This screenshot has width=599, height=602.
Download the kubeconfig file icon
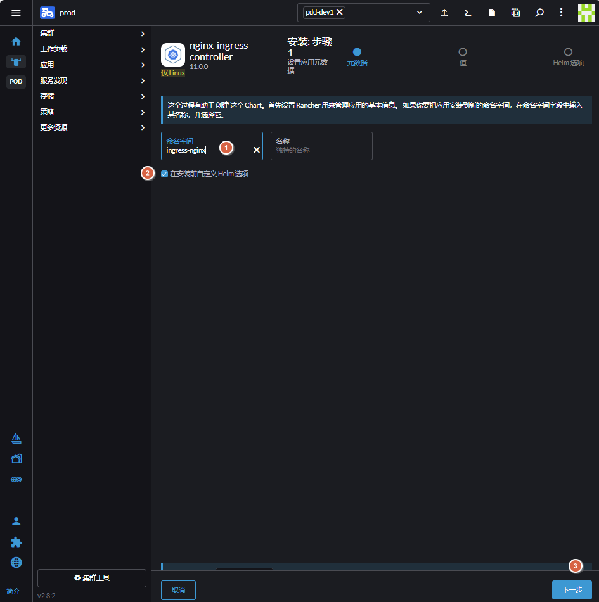point(492,13)
